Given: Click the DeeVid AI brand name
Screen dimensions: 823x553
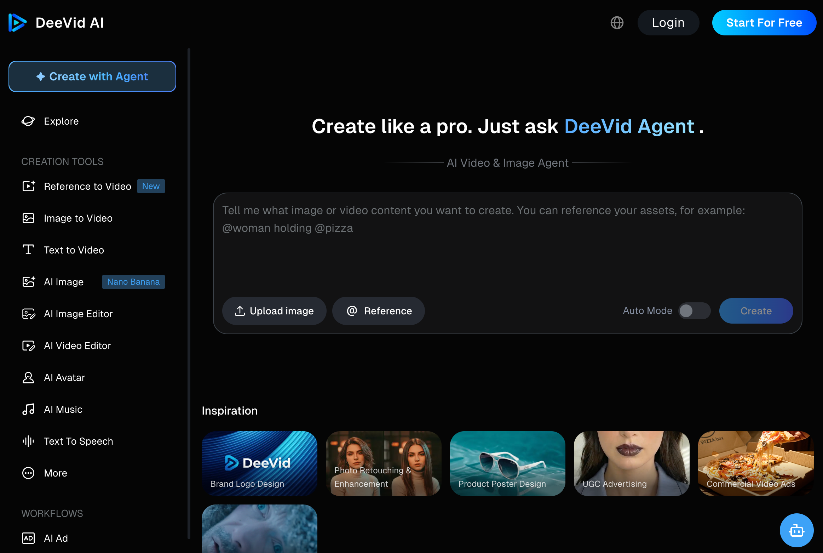Looking at the screenshot, I should point(70,23).
